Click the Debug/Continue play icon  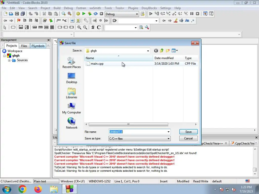tap(151, 14)
